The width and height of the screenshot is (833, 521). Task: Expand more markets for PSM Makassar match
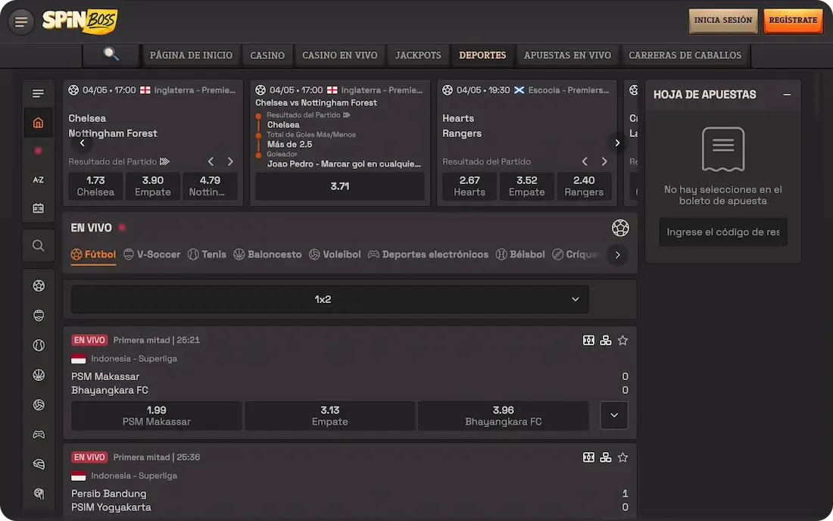[x=614, y=415]
